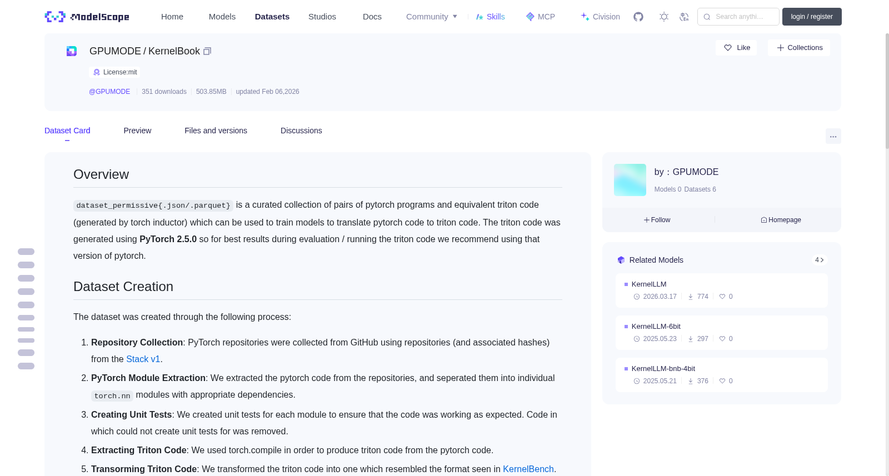Open the KernelLLM related model

click(x=721, y=290)
